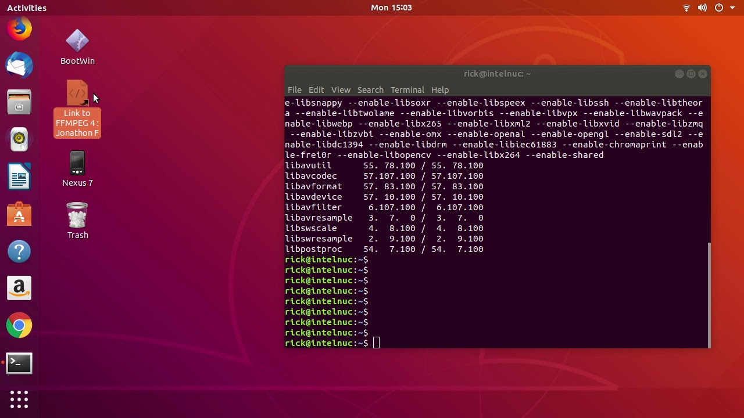Maximize the Terminal window
744x418 pixels.
click(691, 74)
